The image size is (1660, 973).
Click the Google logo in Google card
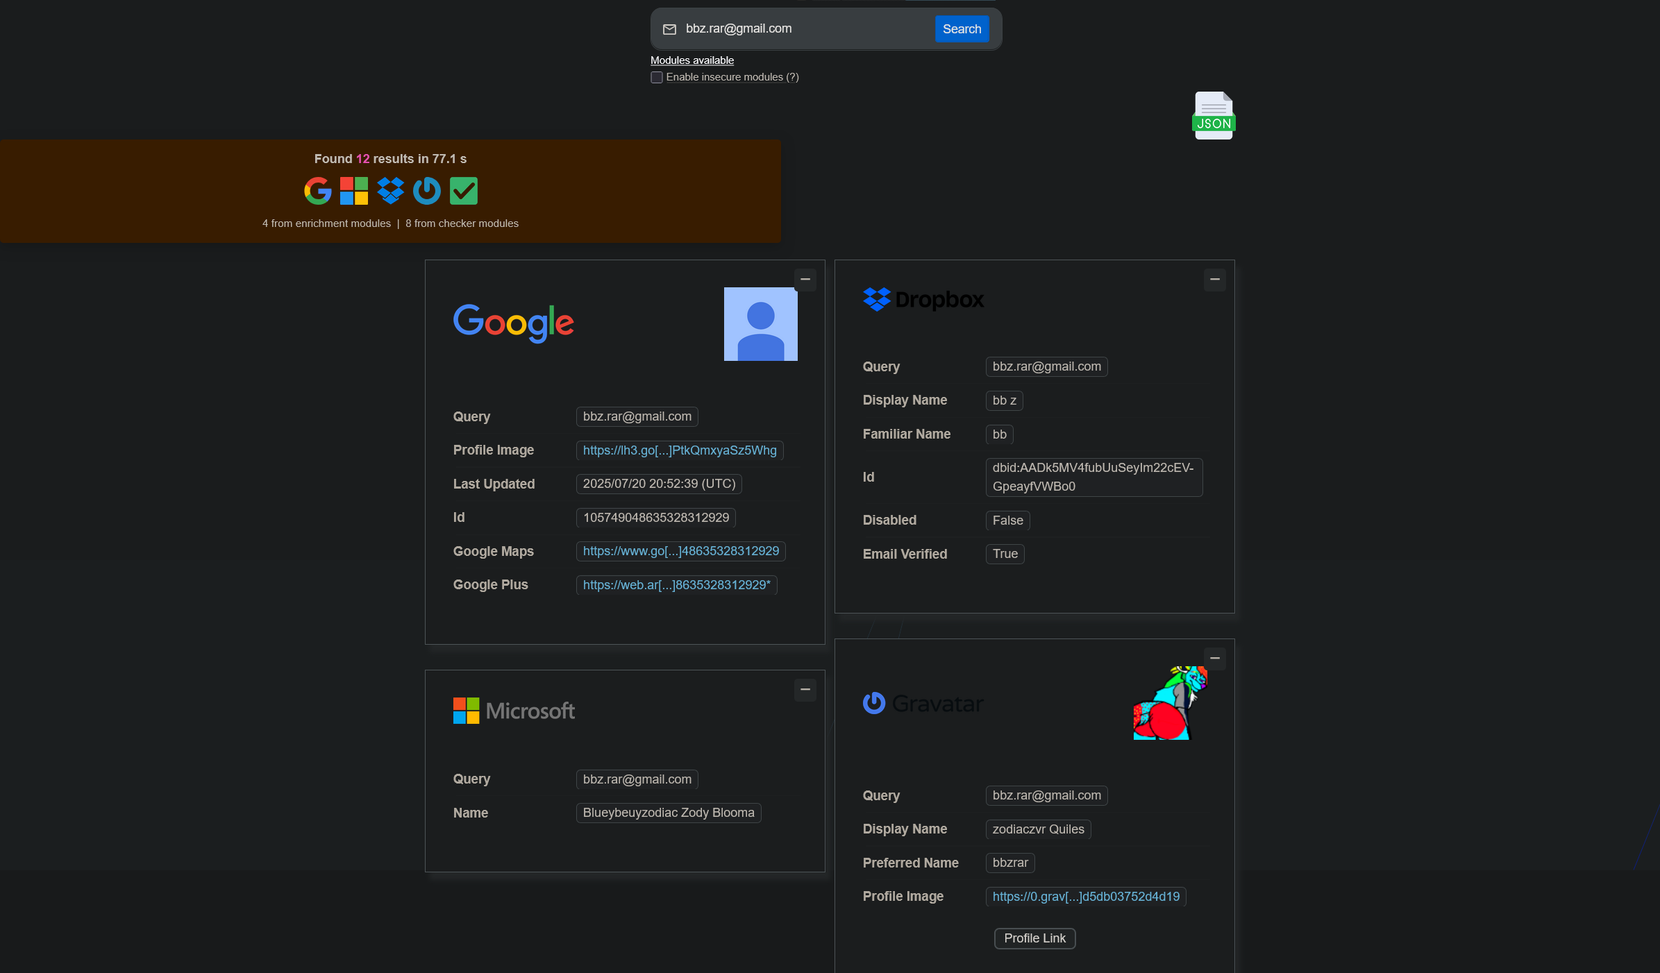(514, 323)
